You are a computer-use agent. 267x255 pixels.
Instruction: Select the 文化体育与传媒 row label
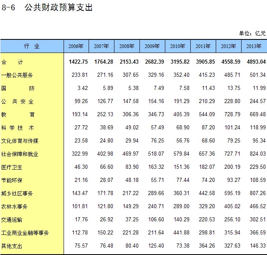20,141
